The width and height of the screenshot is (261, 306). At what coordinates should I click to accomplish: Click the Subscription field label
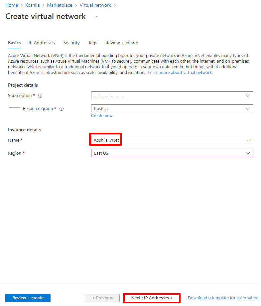click(x=20, y=96)
